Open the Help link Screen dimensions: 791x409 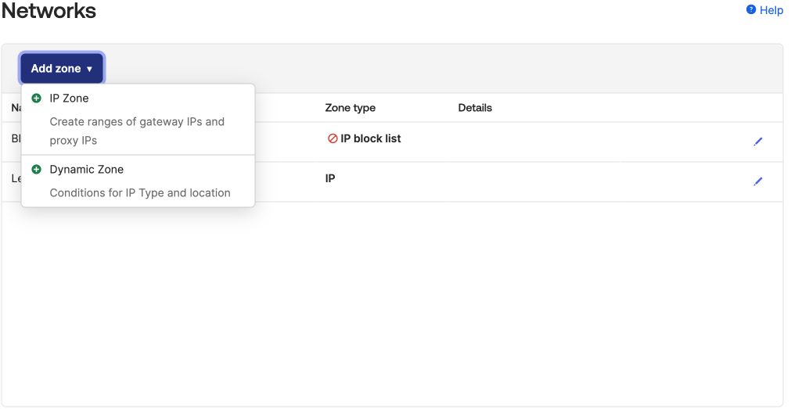point(771,10)
